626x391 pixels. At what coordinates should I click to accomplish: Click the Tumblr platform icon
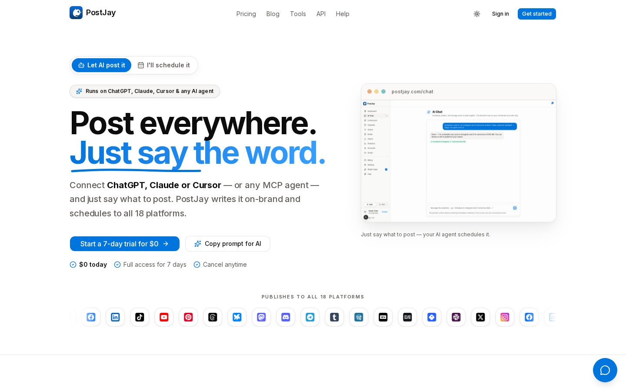(334, 317)
